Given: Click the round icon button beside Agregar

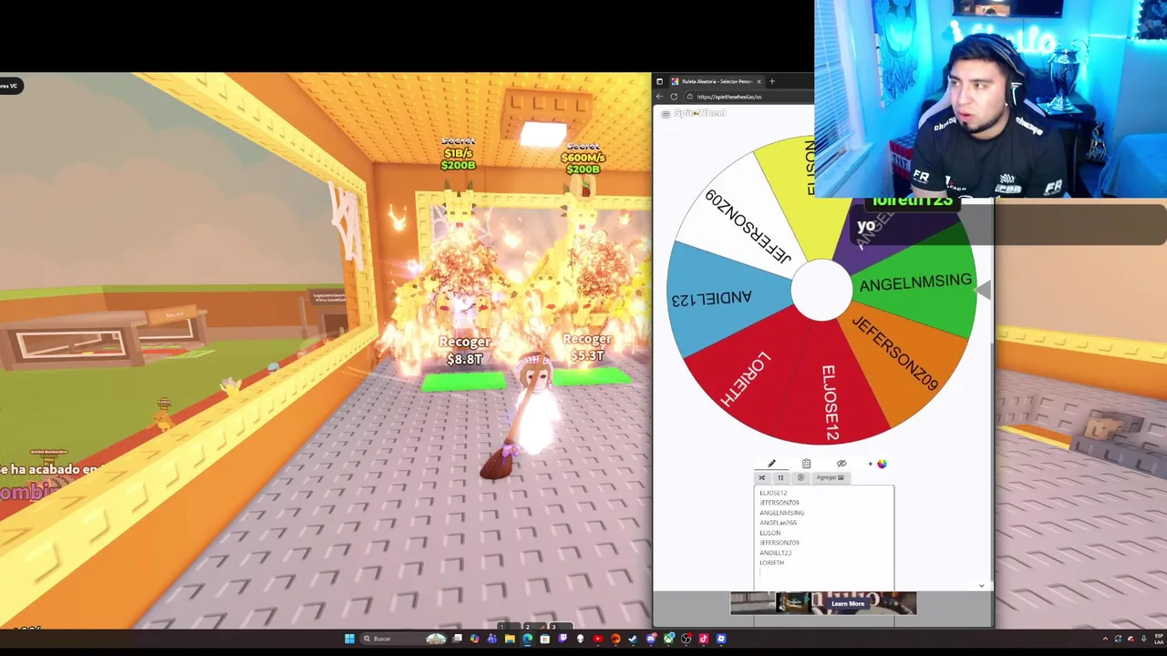Looking at the screenshot, I should [800, 477].
